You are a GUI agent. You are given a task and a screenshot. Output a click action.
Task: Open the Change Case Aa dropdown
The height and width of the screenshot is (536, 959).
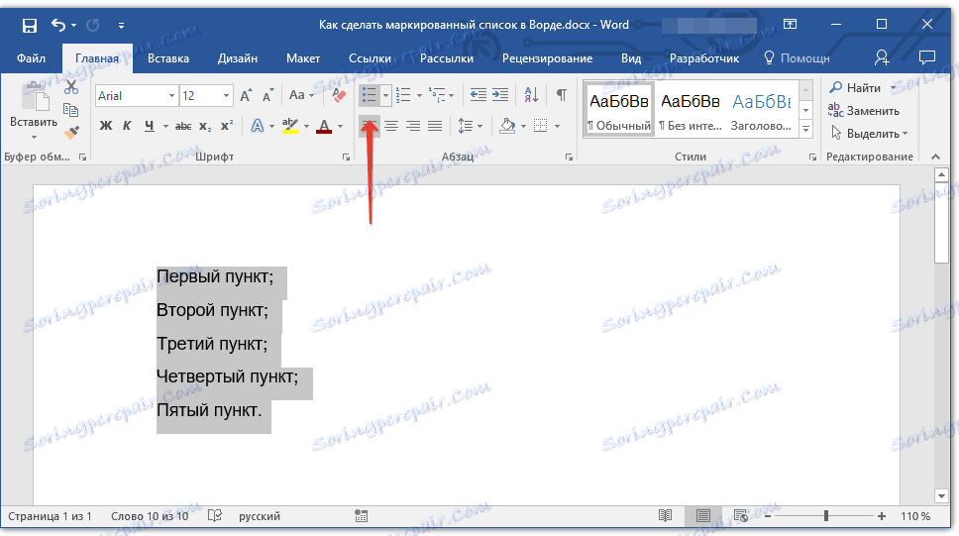301,95
